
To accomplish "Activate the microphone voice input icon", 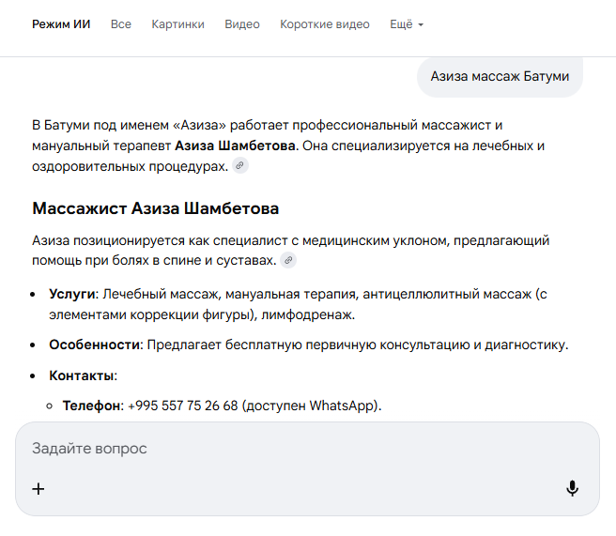I will 572,488.
